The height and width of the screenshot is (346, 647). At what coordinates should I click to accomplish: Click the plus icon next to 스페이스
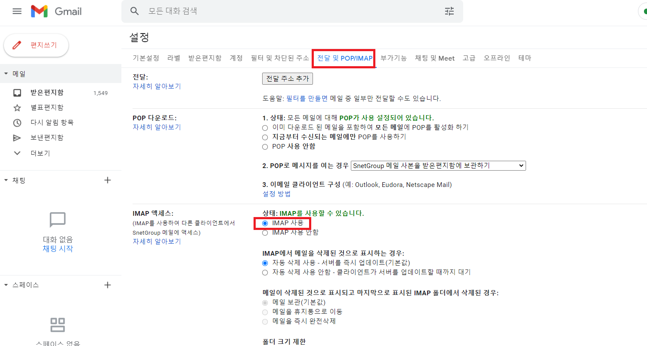point(108,285)
